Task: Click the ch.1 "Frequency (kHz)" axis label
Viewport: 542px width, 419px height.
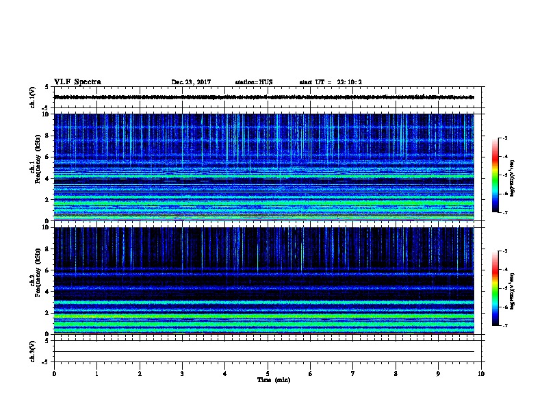Action: [38, 159]
